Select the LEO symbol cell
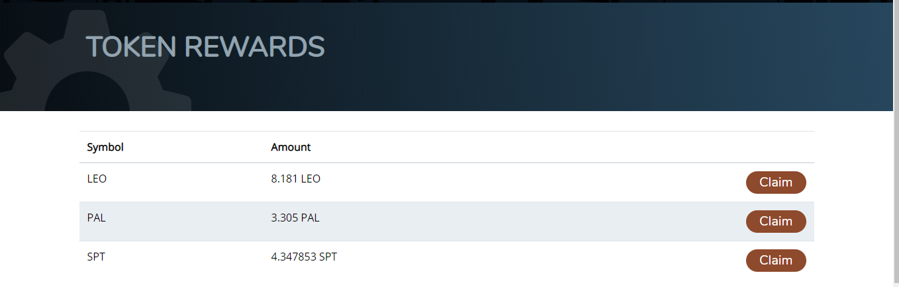This screenshot has height=287, width=899. coord(97,179)
